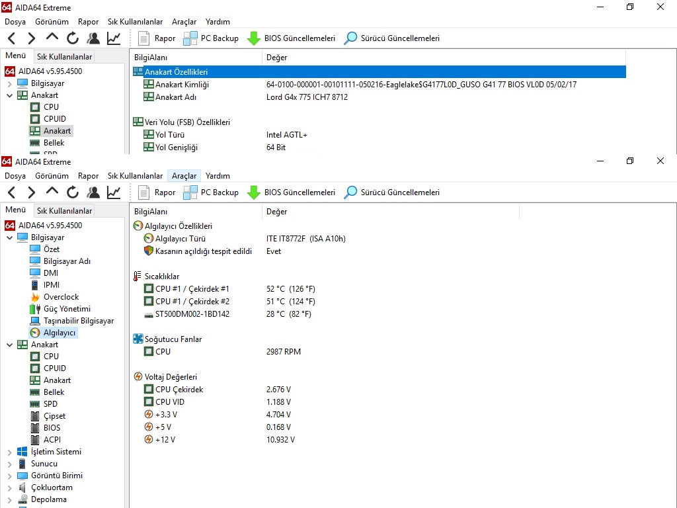Open BIOS Güncellemeleri in upper window
Image resolution: width=677 pixels, height=508 pixels.
291,38
